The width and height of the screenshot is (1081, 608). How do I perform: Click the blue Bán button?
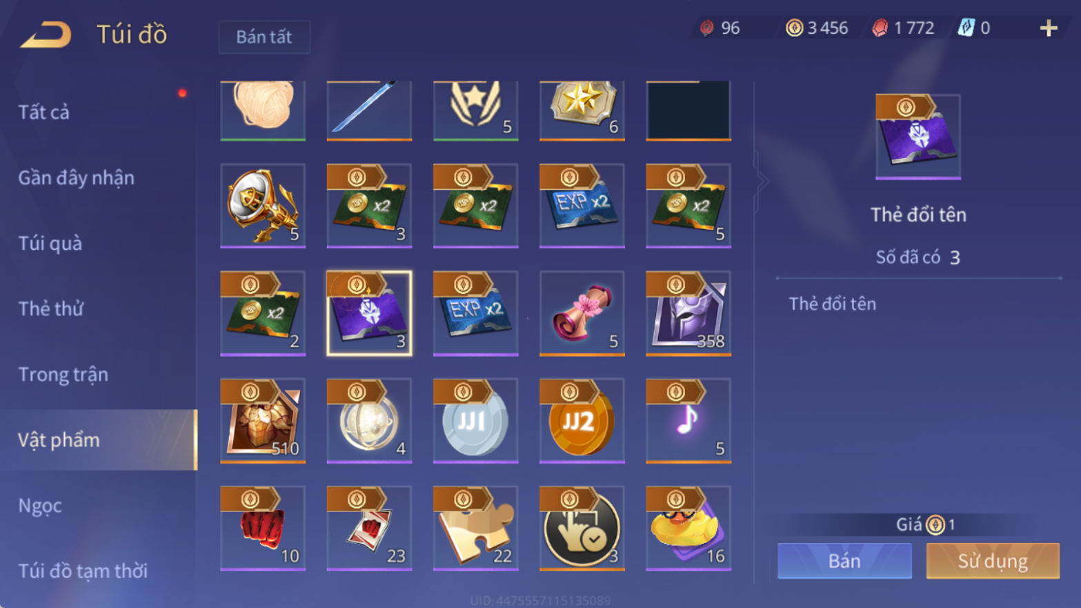point(844,560)
